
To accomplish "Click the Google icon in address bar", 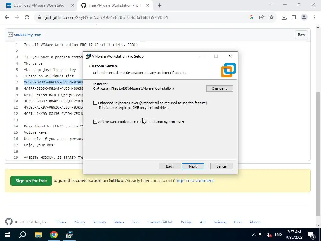I will tap(251, 18).
